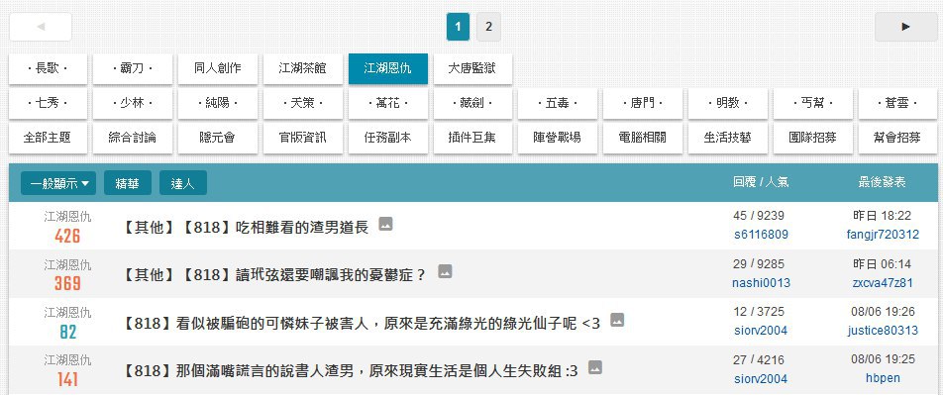943x395 pixels.
Task: Switch to the 大唐監獄 category tab
Action: point(472,68)
